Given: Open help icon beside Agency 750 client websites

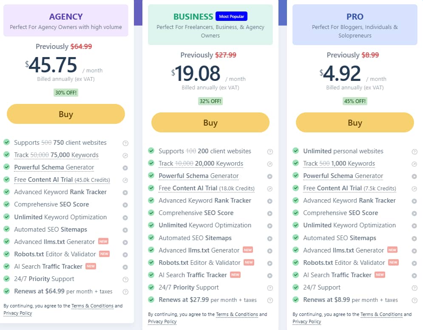Looking at the screenshot, I should (x=125, y=143).
